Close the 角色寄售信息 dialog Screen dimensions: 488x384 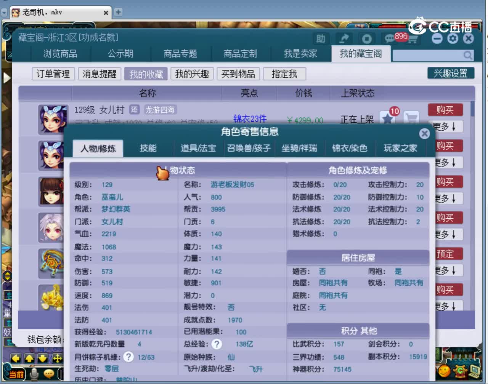point(424,133)
